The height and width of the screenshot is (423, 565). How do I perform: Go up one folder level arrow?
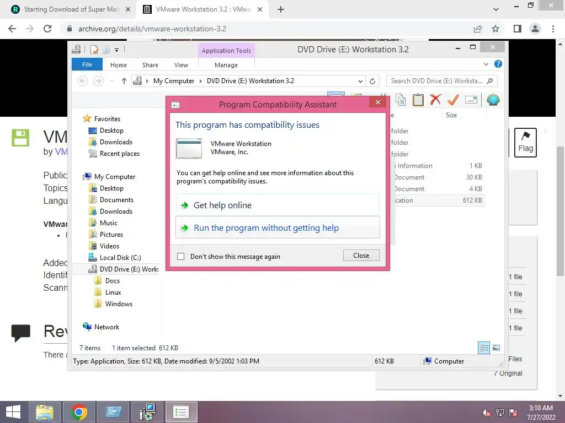124,81
